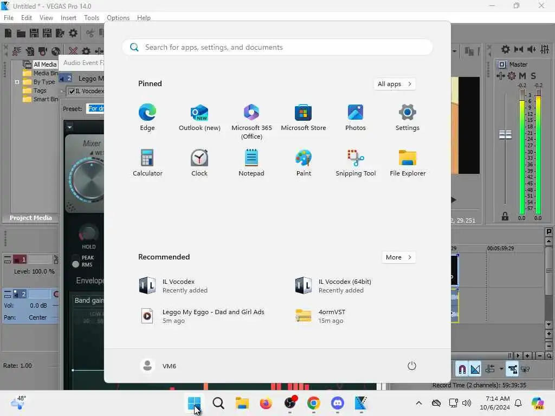Click the Render As icon in toolbar

(x=60, y=33)
